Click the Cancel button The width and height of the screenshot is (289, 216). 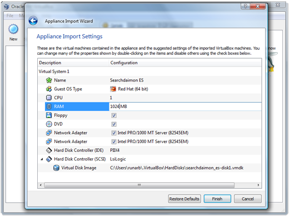point(248,199)
